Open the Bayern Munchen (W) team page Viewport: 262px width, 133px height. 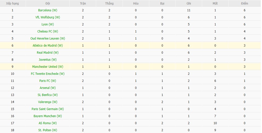[x=48, y=116]
